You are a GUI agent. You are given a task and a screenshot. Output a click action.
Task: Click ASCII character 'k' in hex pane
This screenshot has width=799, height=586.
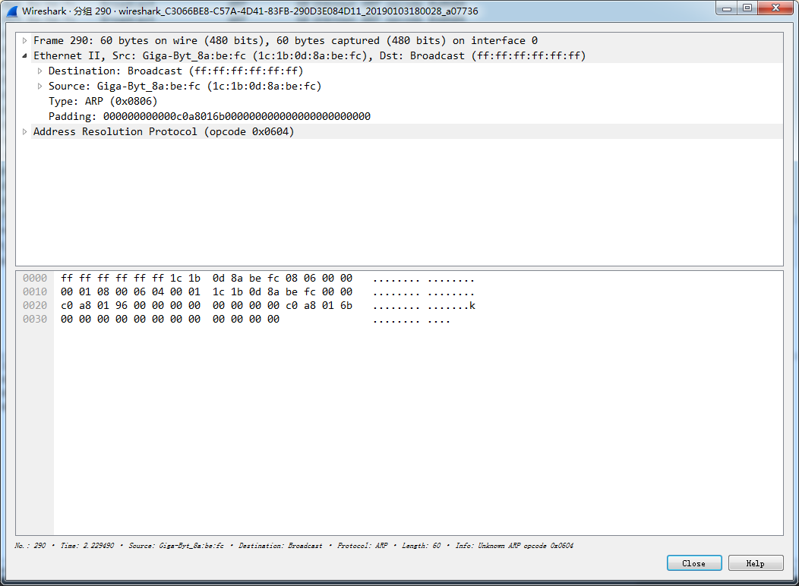[x=472, y=305]
